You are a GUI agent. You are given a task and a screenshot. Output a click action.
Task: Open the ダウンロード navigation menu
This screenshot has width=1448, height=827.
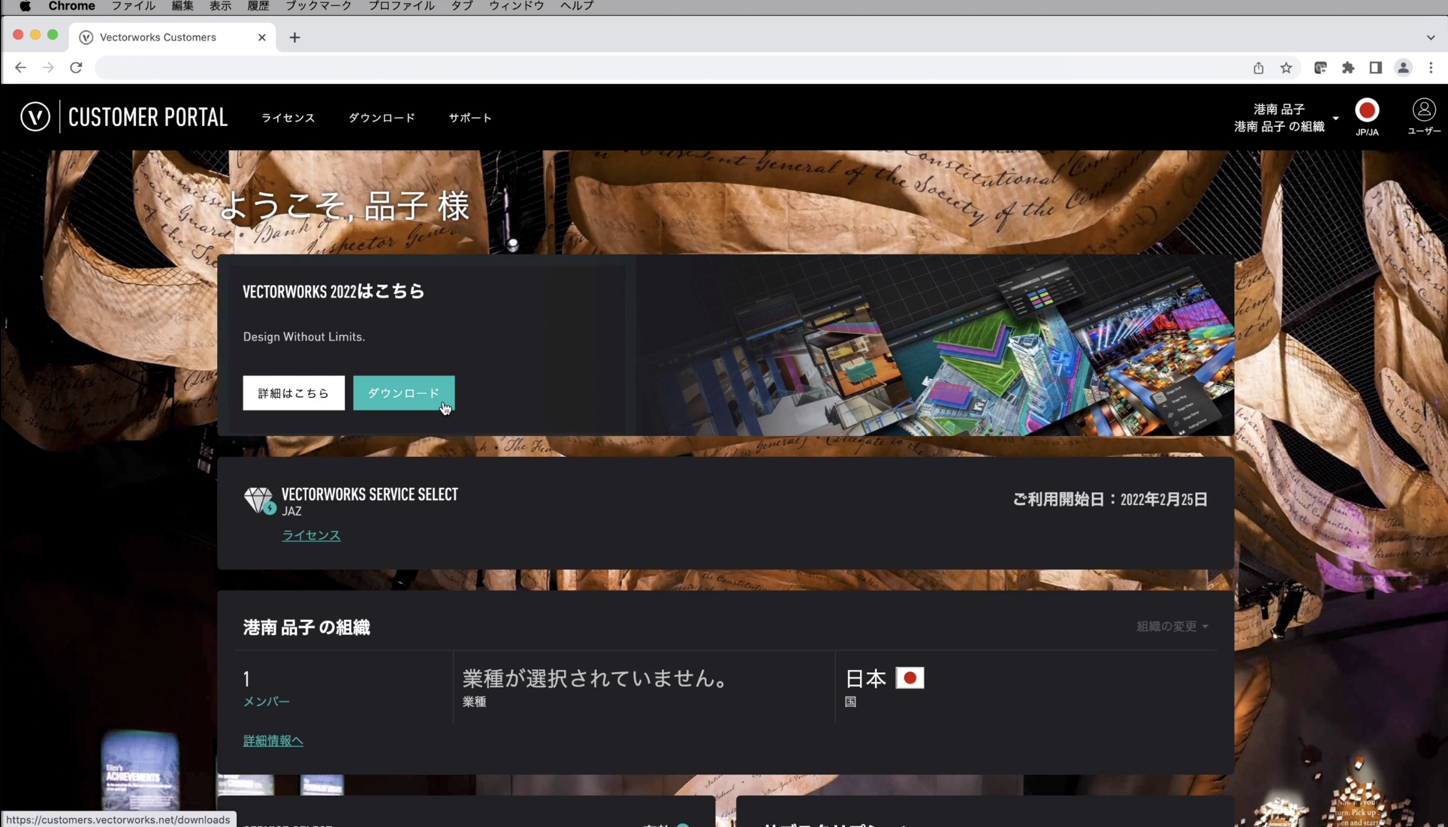382,118
